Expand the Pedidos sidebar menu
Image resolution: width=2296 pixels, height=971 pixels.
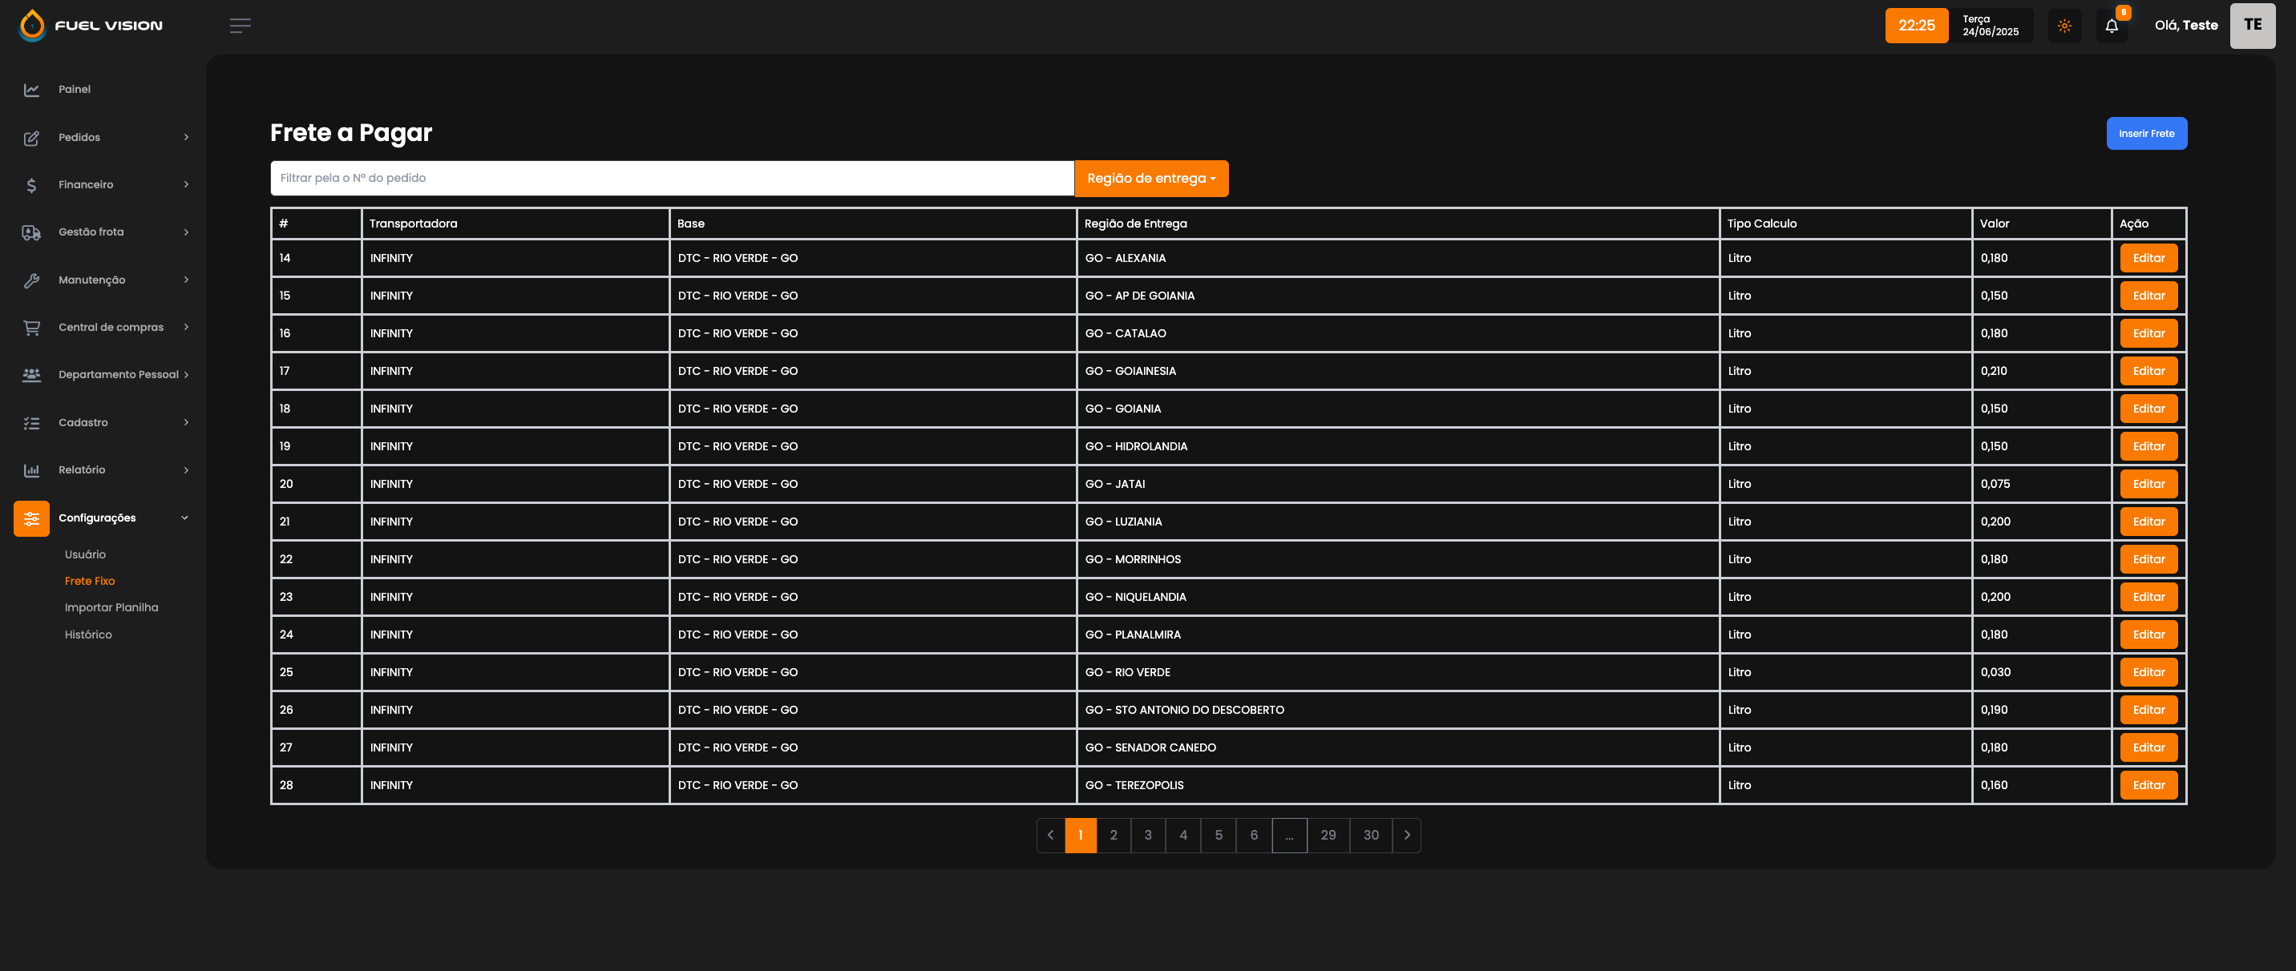coord(79,137)
